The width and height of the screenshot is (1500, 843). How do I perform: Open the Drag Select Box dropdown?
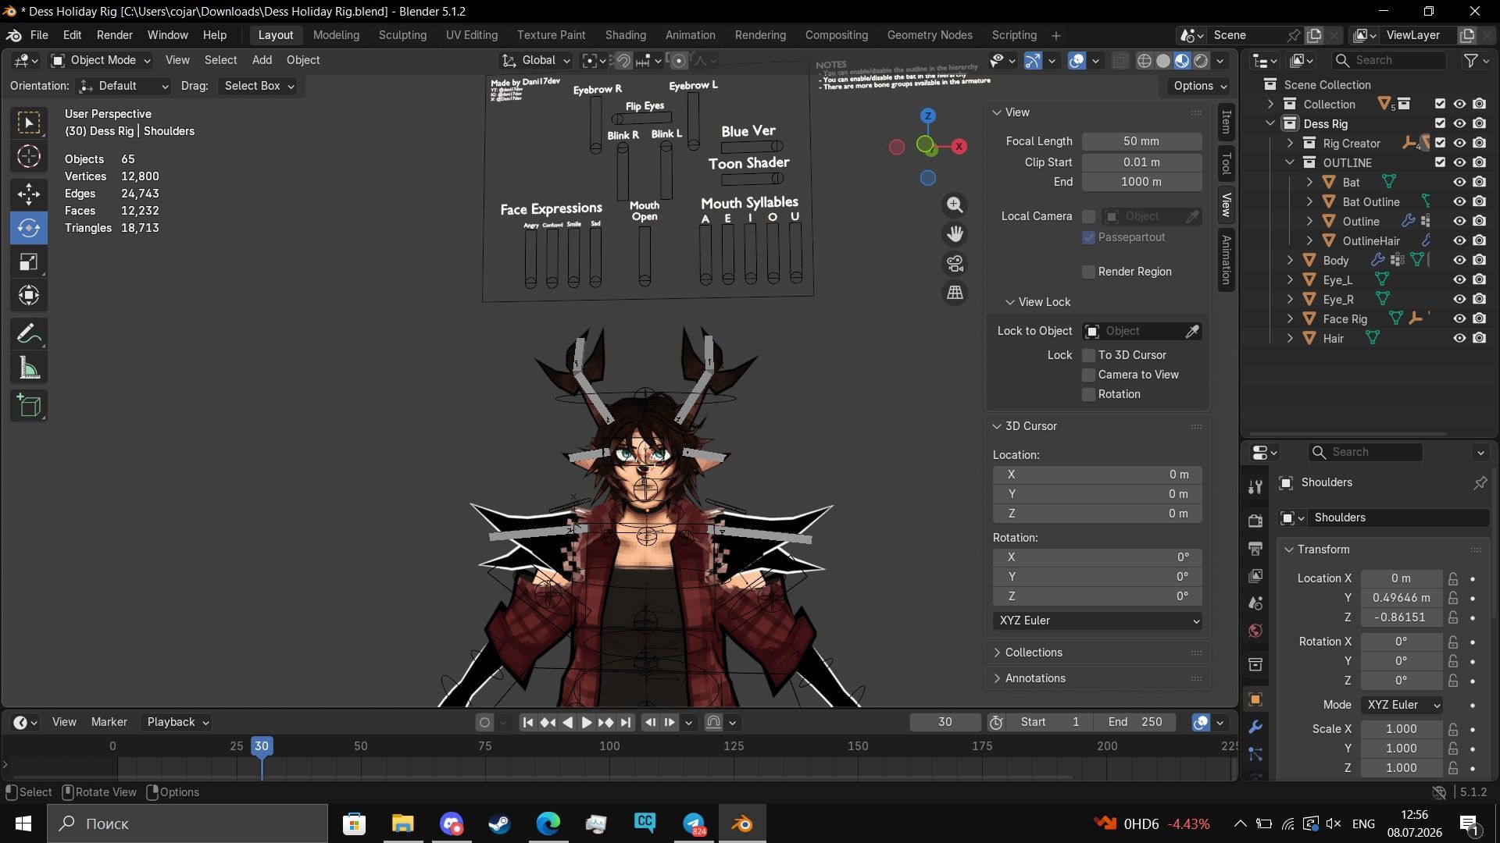(259, 86)
